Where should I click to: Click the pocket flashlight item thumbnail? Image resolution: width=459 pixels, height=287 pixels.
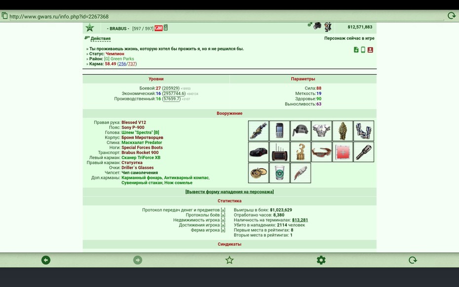coord(364,152)
